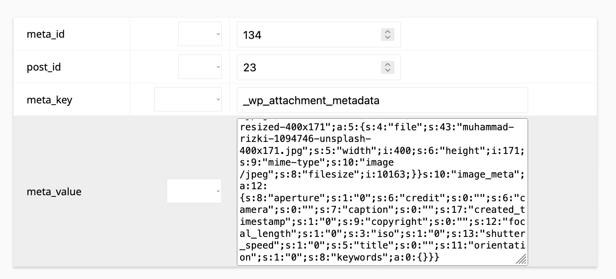The image size is (616, 279).
Task: Click the textarea resize handle corner
Action: point(521,259)
